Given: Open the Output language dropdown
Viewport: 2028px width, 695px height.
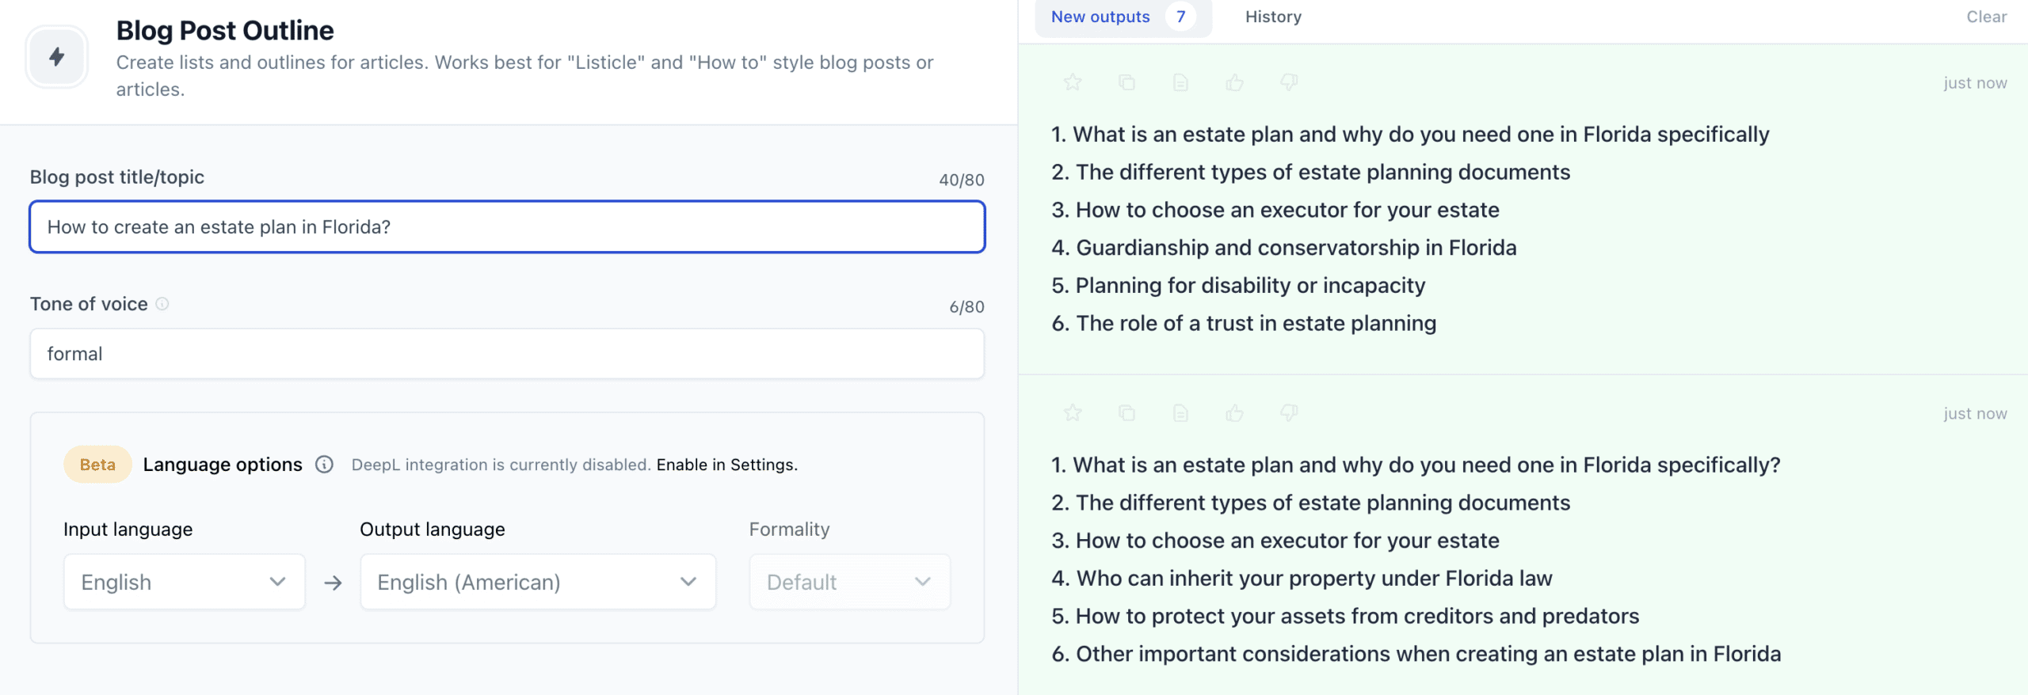Looking at the screenshot, I should (x=538, y=583).
